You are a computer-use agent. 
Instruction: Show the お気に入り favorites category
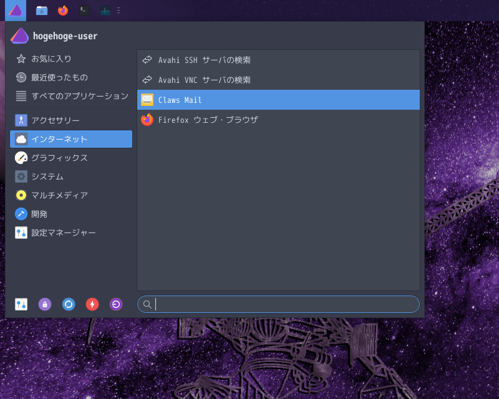pyautogui.click(x=71, y=59)
